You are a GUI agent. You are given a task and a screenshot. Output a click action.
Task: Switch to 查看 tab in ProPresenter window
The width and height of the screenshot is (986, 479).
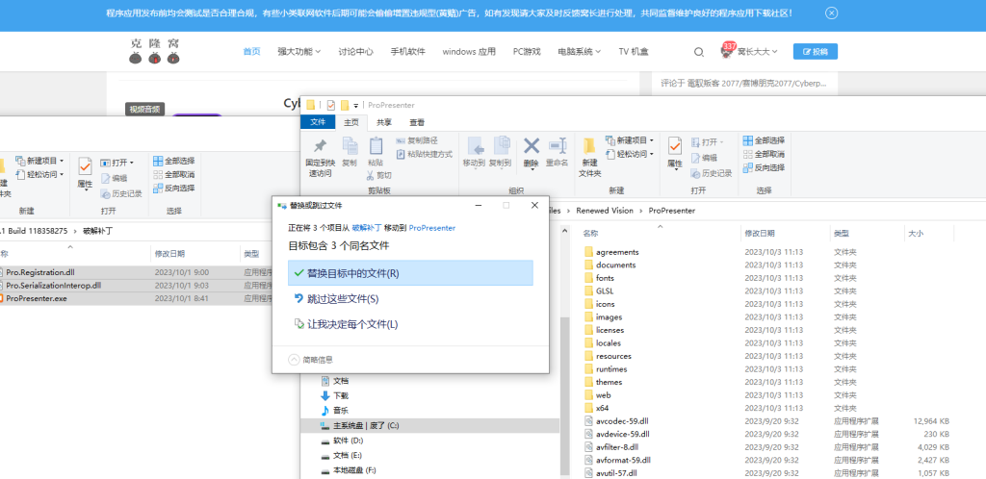pyautogui.click(x=417, y=122)
